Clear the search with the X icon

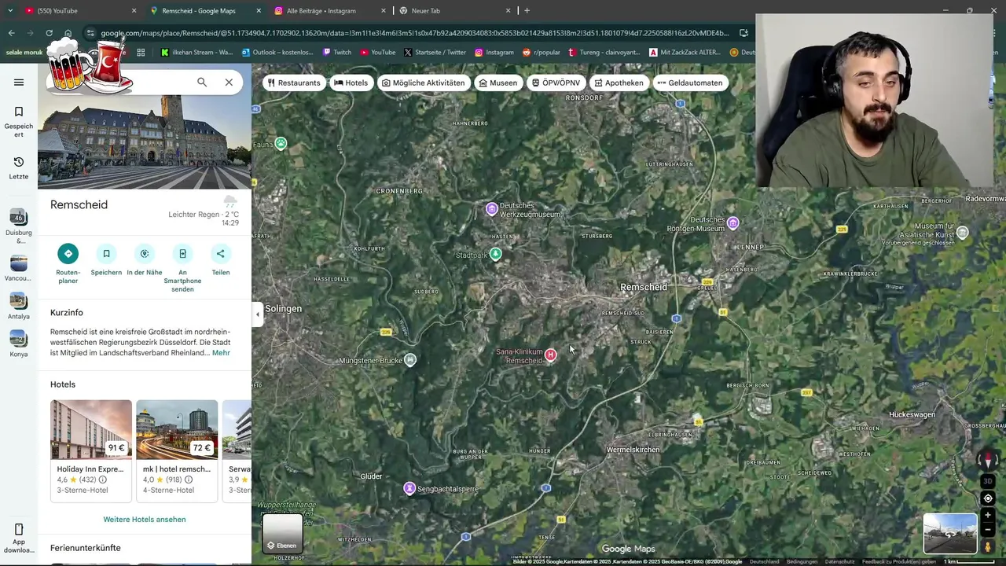click(229, 82)
